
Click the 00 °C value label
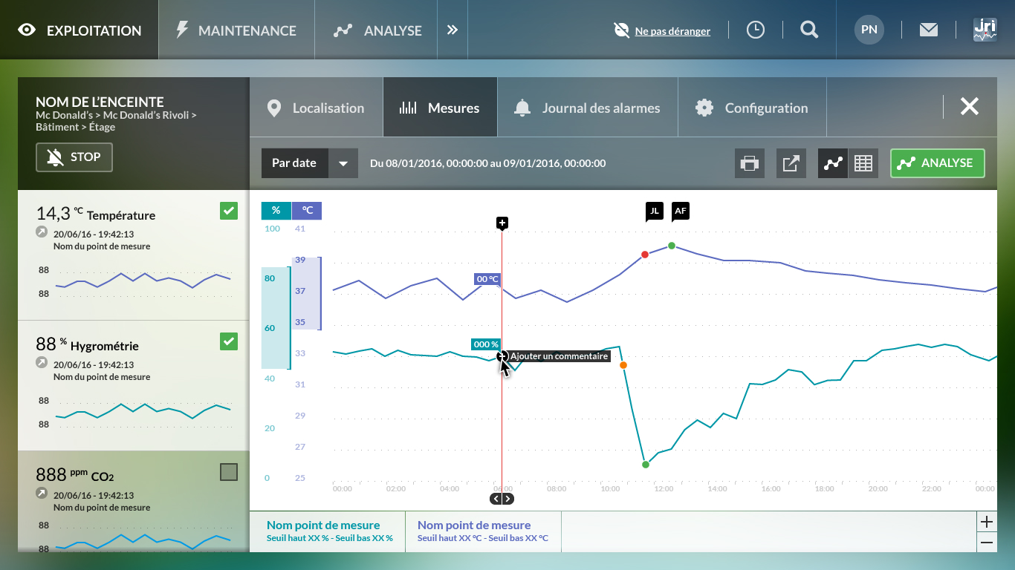(488, 279)
